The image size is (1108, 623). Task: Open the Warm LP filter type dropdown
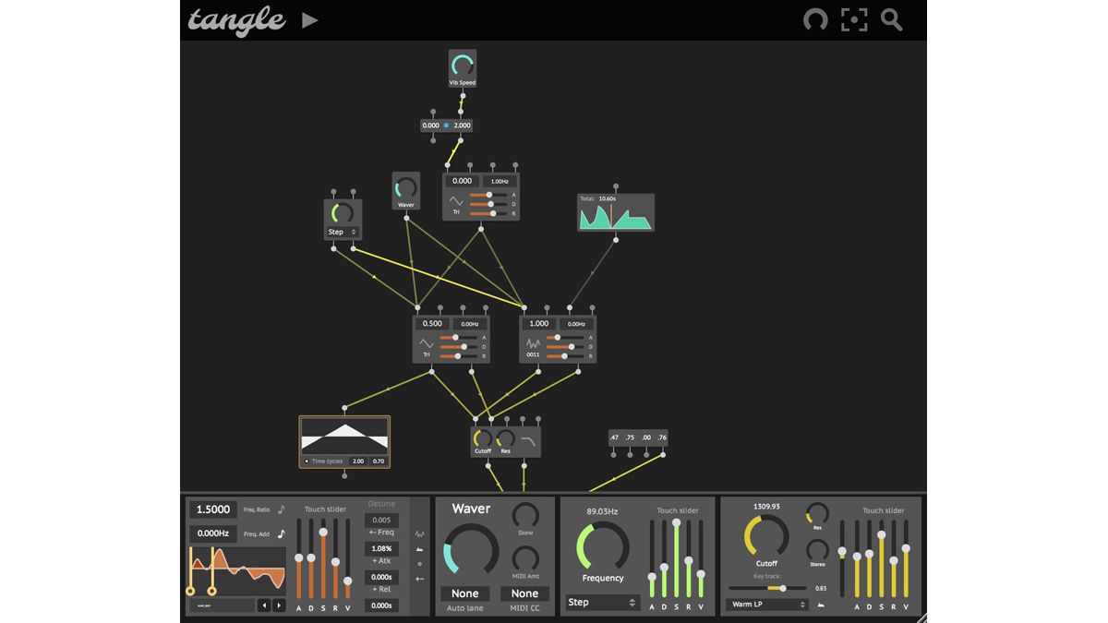click(766, 604)
